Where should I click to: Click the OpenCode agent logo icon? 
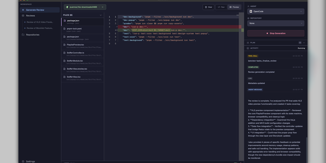(251, 11)
